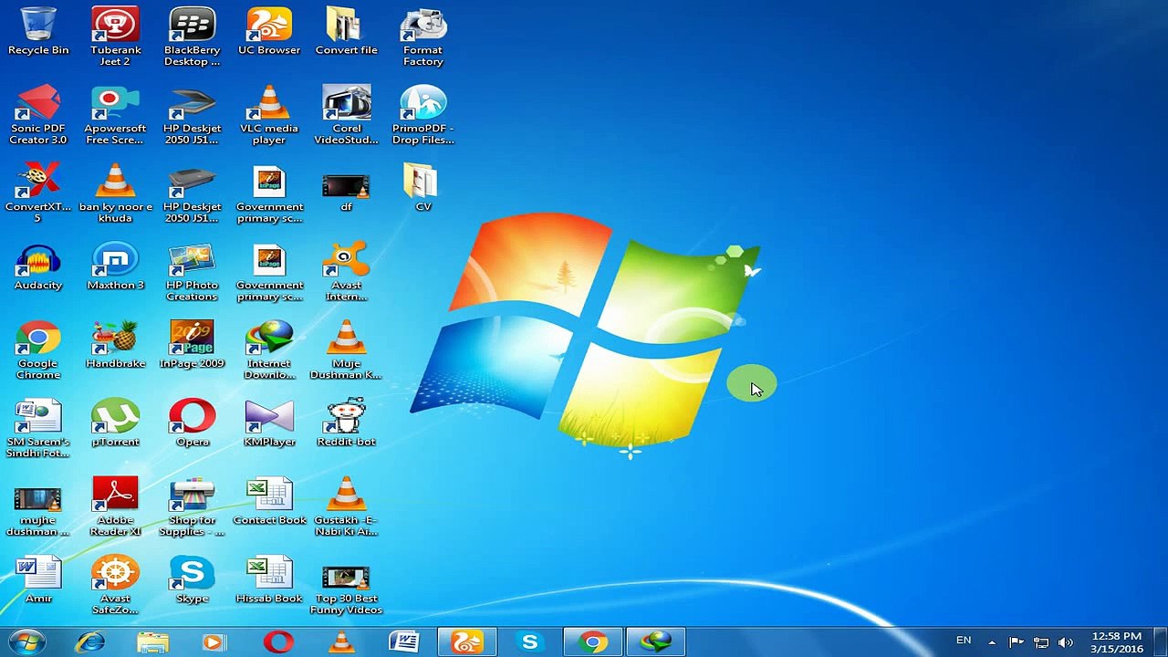Click the EN language indicator
This screenshot has width=1168, height=657.
click(x=964, y=641)
